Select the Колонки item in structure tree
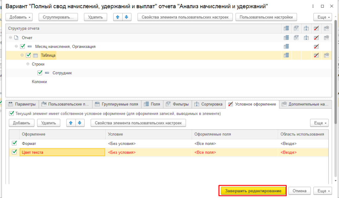Image resolution: width=339 pixels, height=198 pixels. 39,82
